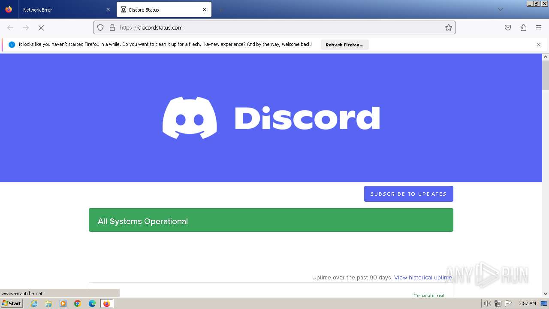Screen dimensions: 549x309
Task: Dismiss the Firefox refresh notification bar
Action: (x=539, y=45)
